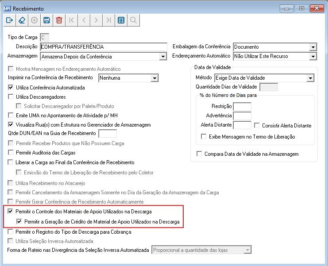This screenshot has height=266, width=328.
Task: Minimize the Recebimento window
Action: pyautogui.click(x=286, y=8)
